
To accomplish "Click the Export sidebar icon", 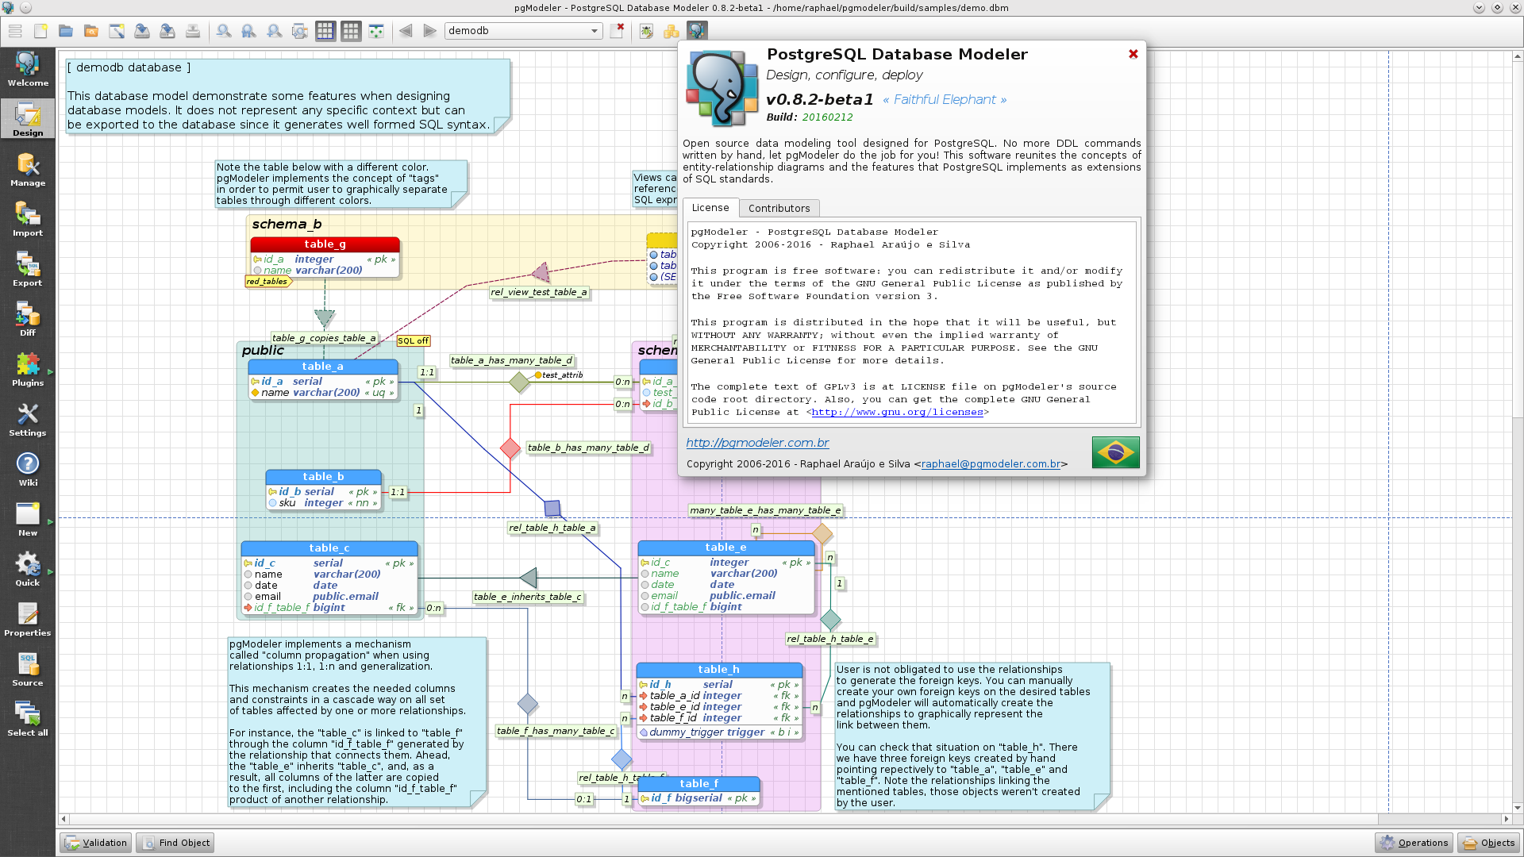I will 28,269.
